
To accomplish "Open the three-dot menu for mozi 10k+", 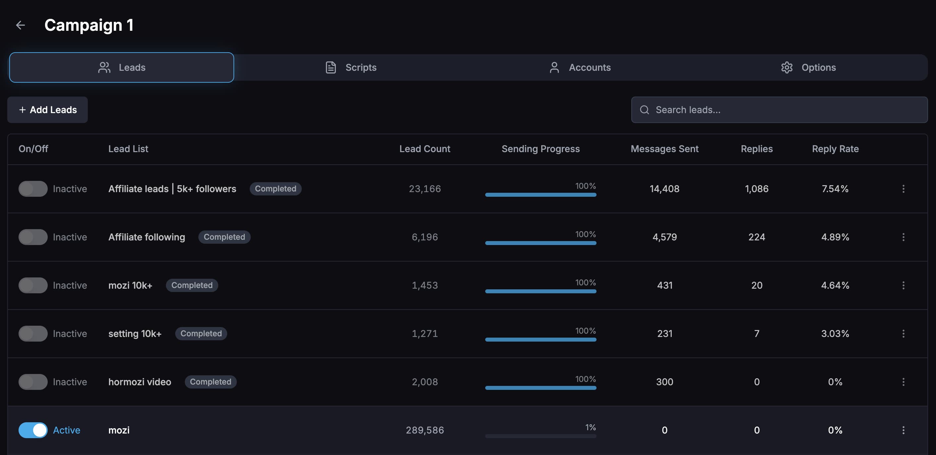I will (x=904, y=285).
